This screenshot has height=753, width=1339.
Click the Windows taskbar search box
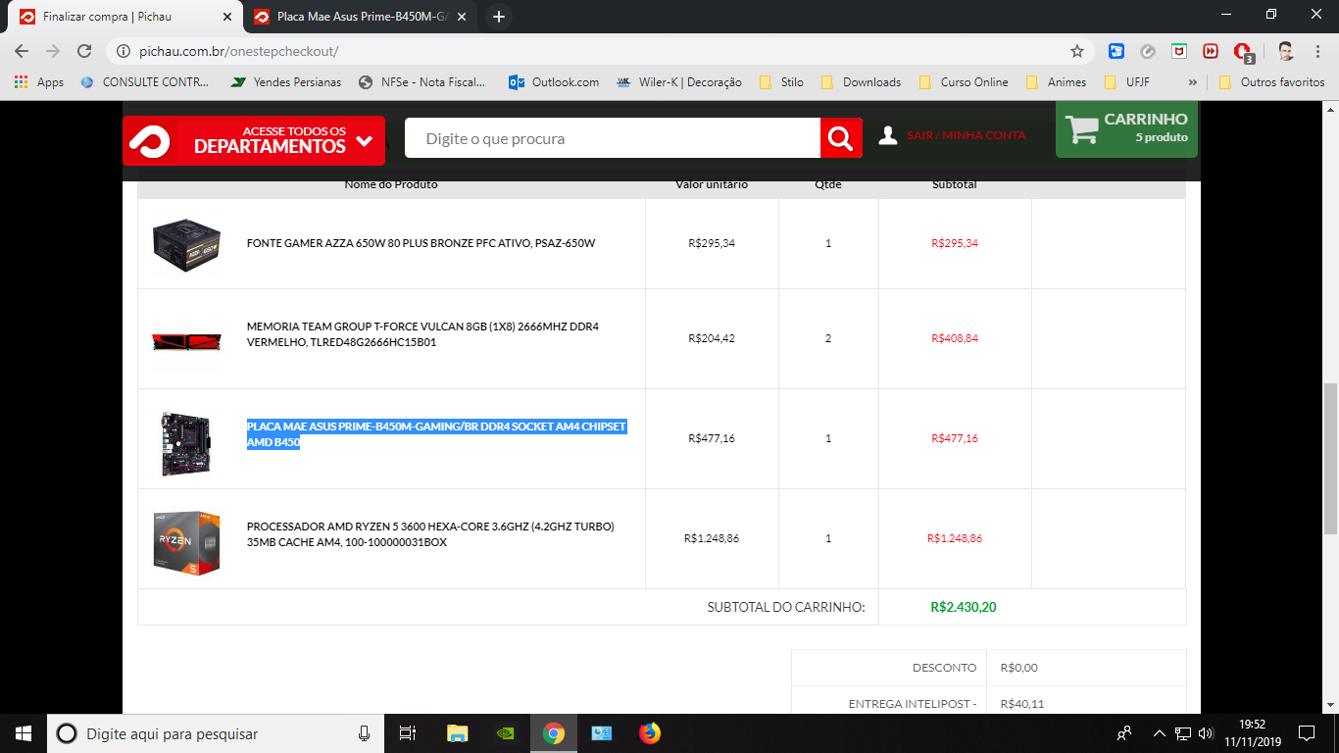click(215, 733)
